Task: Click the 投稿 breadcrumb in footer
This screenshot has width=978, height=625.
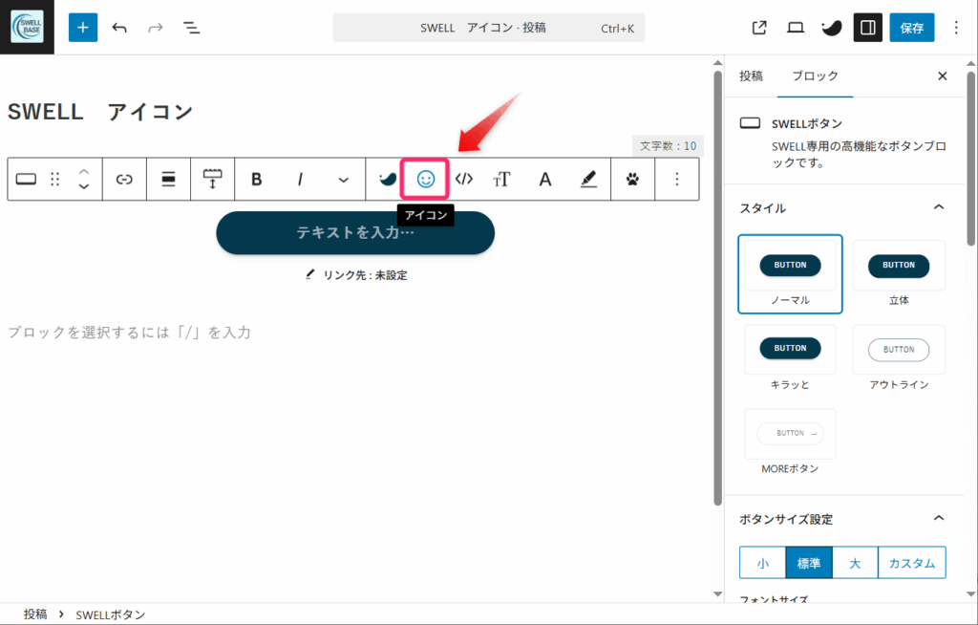Action: coord(35,614)
